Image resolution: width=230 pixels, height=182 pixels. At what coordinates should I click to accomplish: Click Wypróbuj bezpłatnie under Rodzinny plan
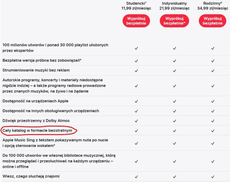click(x=213, y=21)
